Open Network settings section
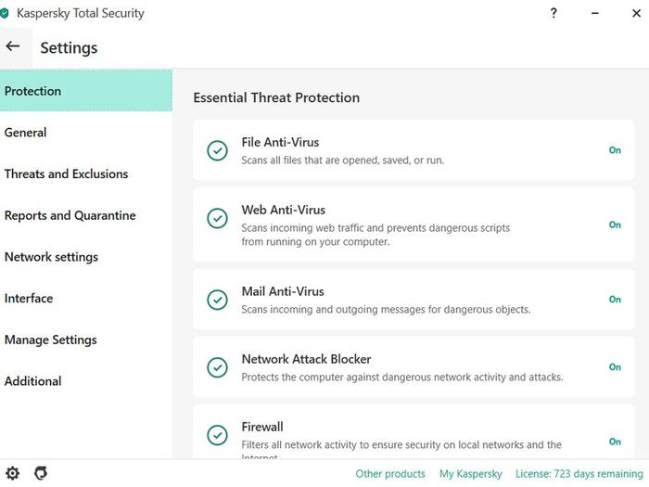649x487 pixels. click(51, 257)
